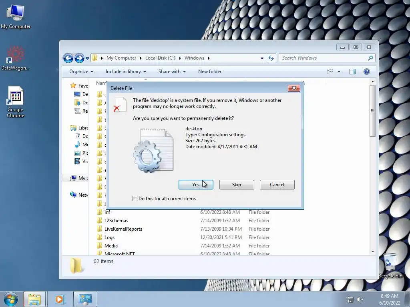
Task: Expand more view options arrow
Action: pyautogui.click(x=339, y=72)
